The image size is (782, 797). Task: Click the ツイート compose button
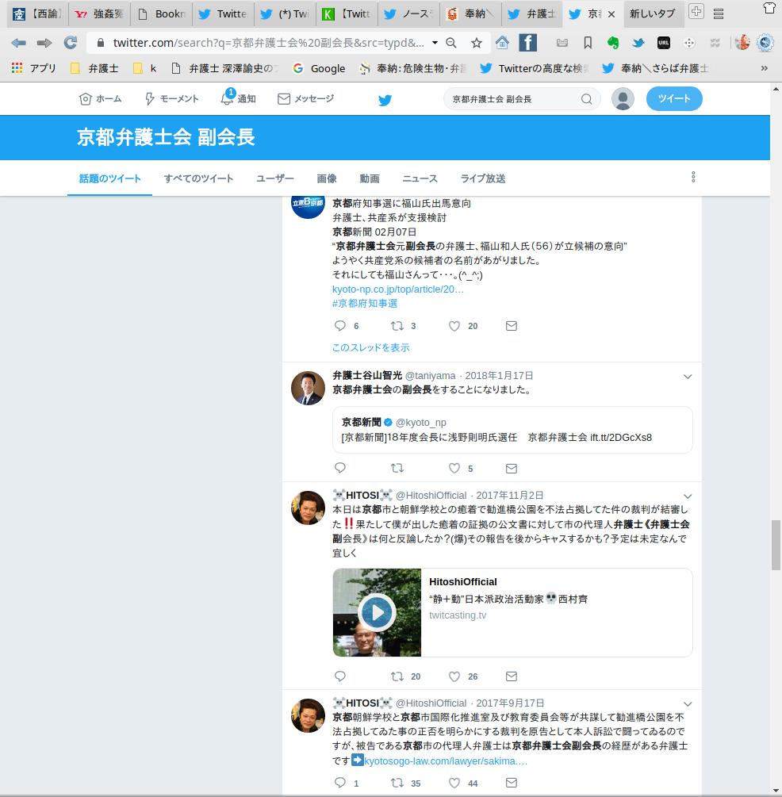[674, 98]
